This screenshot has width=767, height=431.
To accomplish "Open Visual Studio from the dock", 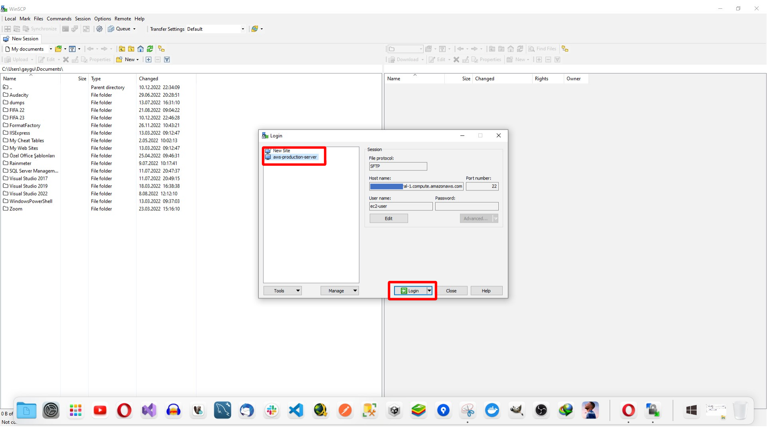I will pyautogui.click(x=149, y=410).
